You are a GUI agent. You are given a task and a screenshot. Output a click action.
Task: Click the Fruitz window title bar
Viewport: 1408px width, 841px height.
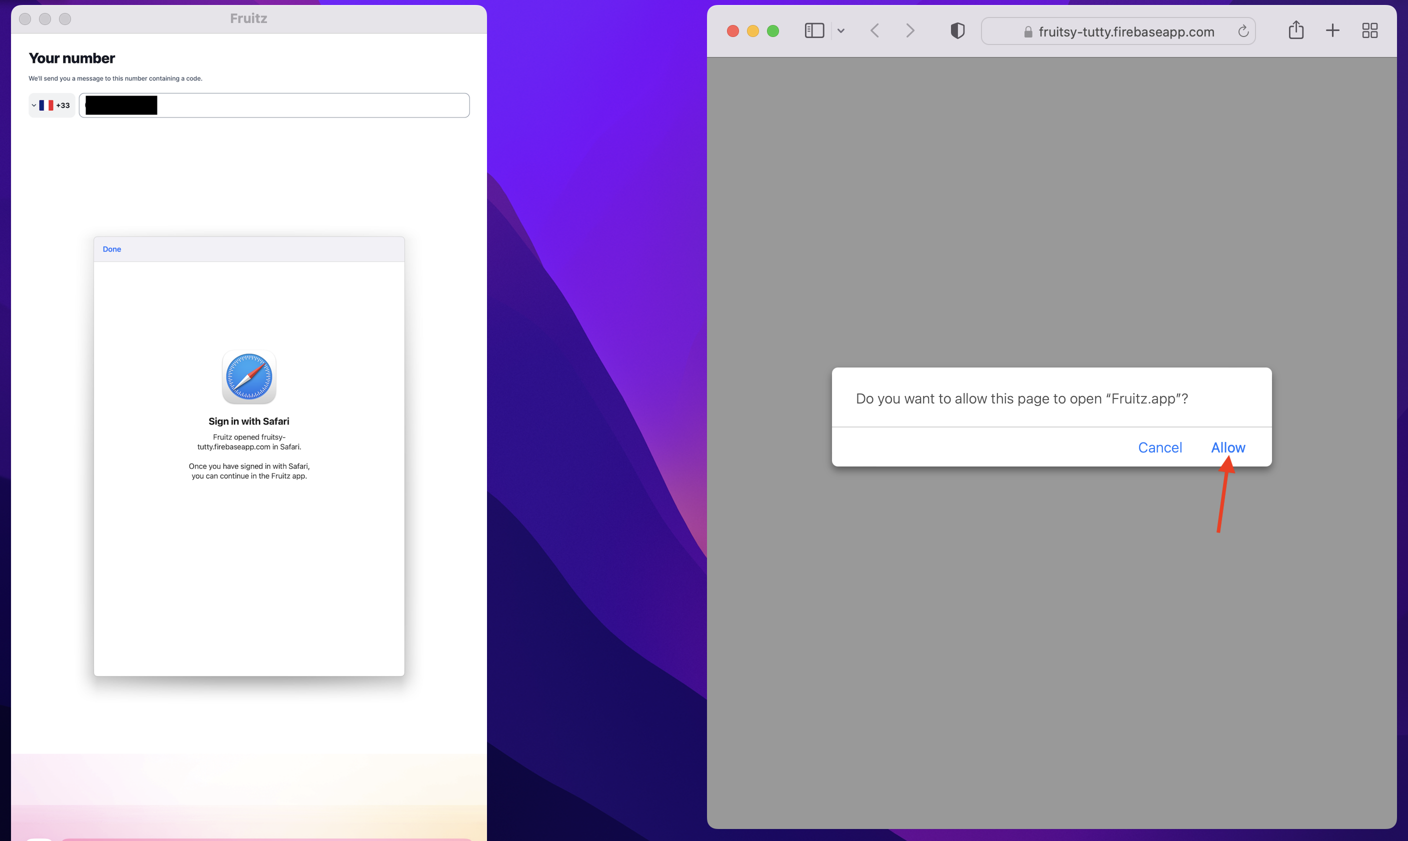248,18
